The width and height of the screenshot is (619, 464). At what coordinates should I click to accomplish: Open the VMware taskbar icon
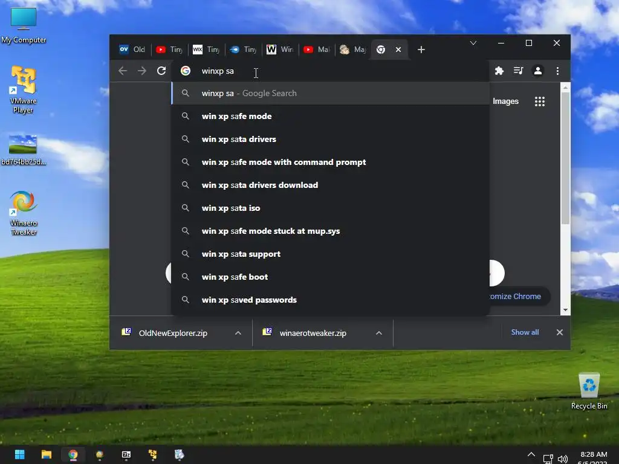click(152, 454)
